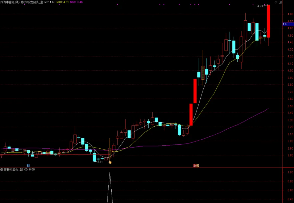Viewport: 294px width, 203px height.
Task: Click the 2.71 low price annotation
Action: tap(100, 162)
